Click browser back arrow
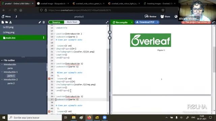The width and height of the screenshot is (216, 121). pyautogui.click(x=4, y=10)
